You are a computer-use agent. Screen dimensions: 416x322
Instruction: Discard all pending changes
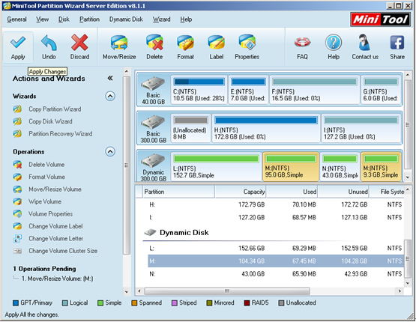pos(79,47)
